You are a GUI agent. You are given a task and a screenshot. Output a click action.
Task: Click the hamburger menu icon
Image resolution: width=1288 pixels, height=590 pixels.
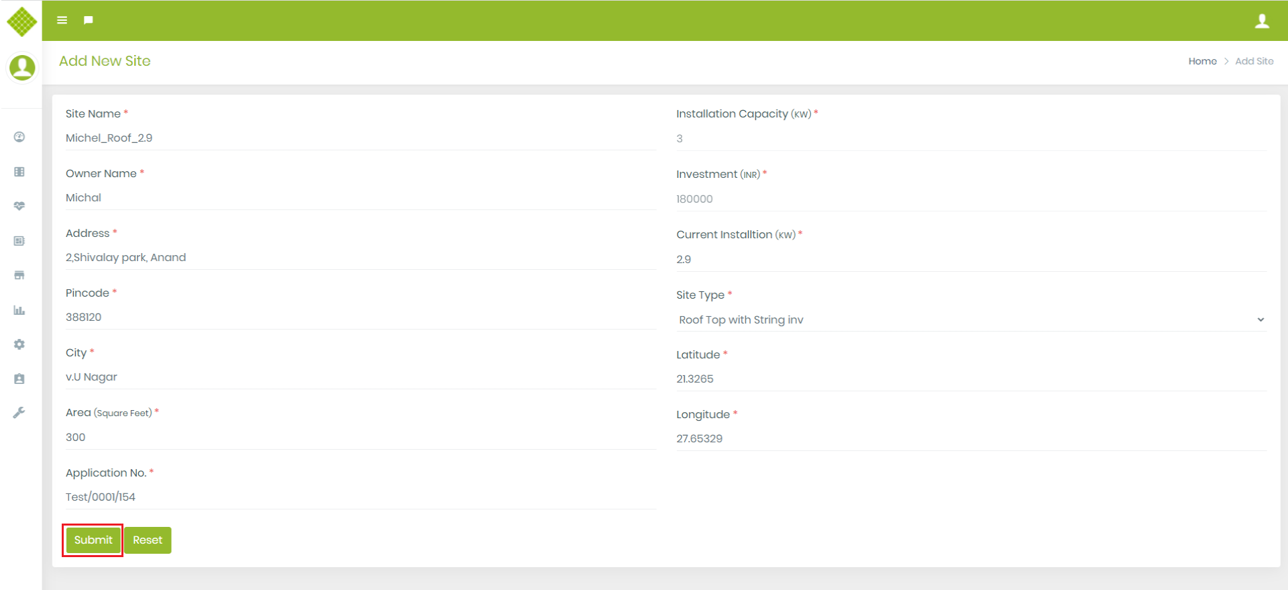[62, 20]
